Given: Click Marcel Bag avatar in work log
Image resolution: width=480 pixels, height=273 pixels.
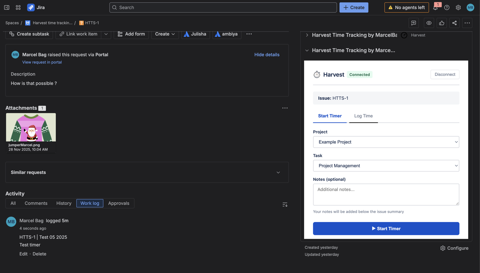Looking at the screenshot, I should (11, 222).
